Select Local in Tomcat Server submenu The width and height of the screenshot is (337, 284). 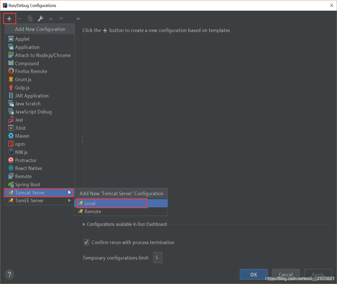click(121, 203)
